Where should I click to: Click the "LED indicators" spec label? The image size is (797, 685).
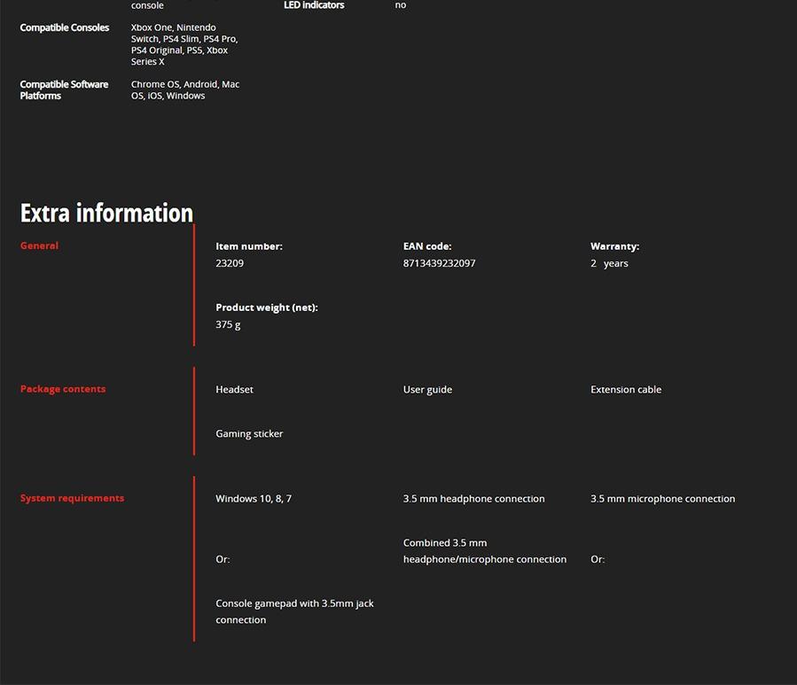(314, 5)
